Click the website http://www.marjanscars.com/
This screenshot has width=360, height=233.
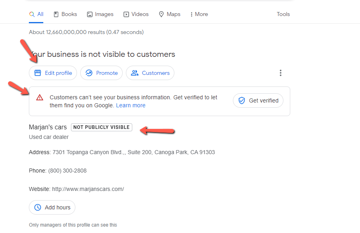[88, 189]
